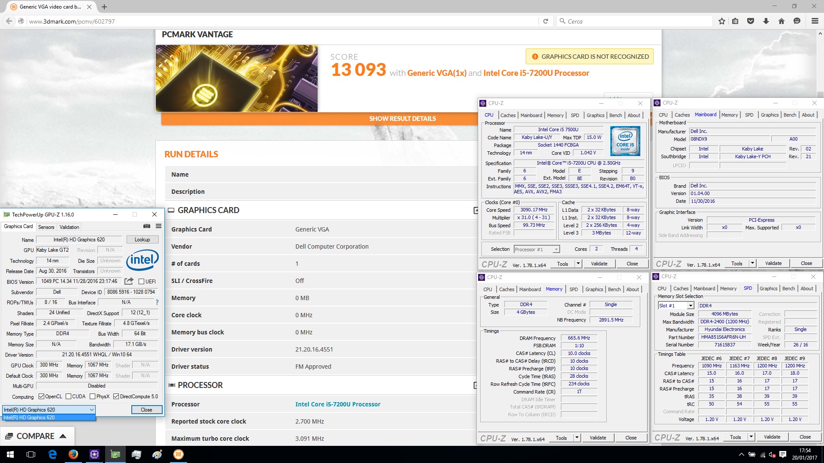Open the chat smiley icon in toolbar
The height and width of the screenshot is (463, 824).
tap(797, 21)
